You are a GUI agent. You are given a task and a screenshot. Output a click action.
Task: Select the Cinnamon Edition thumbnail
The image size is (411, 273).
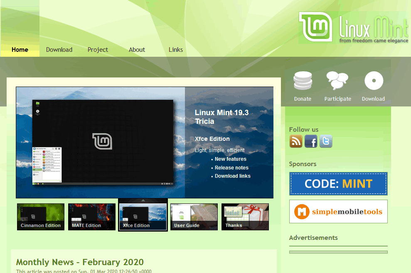pyautogui.click(x=41, y=217)
